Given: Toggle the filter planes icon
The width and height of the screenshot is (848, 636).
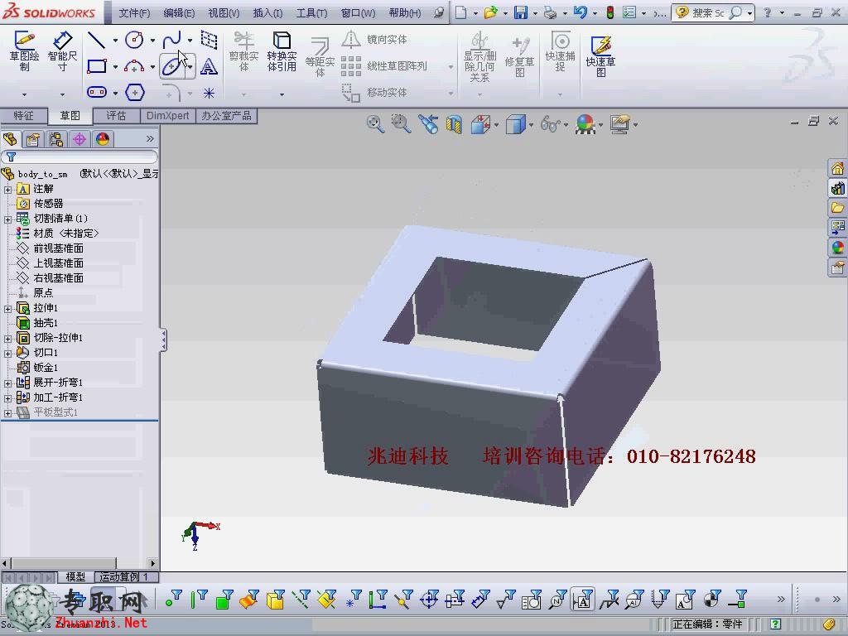Looking at the screenshot, I should pyautogui.click(x=326, y=600).
